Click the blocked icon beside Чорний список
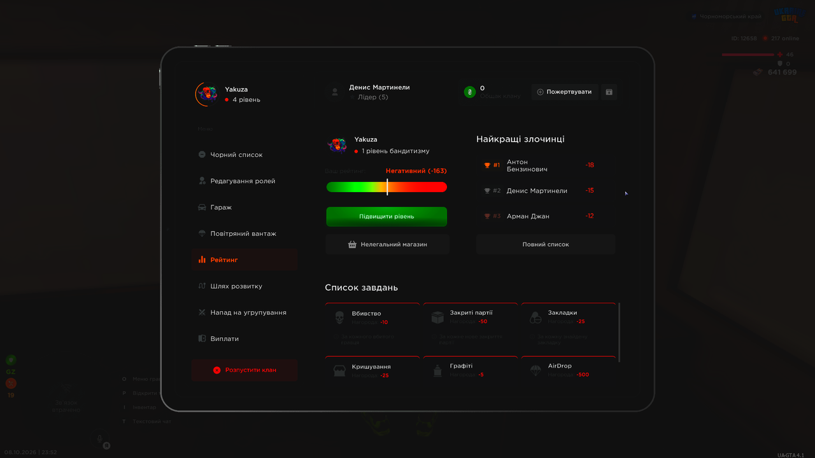Image resolution: width=815 pixels, height=458 pixels. point(202,155)
